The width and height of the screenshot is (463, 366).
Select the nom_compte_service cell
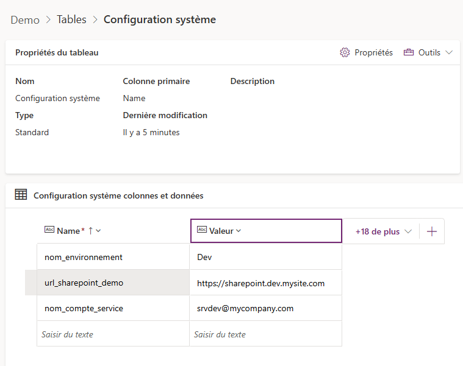(x=113, y=308)
